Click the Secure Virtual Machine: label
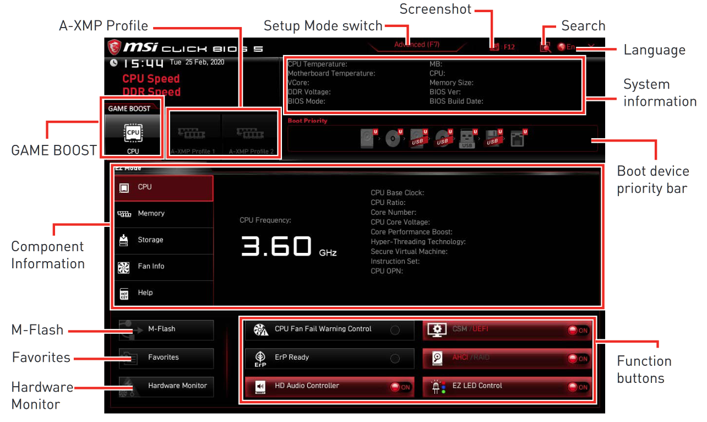The width and height of the screenshot is (707, 422). click(409, 252)
